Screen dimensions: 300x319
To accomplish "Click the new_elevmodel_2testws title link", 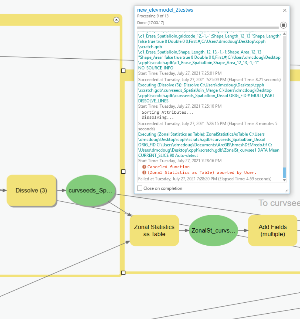I will point(165,10).
